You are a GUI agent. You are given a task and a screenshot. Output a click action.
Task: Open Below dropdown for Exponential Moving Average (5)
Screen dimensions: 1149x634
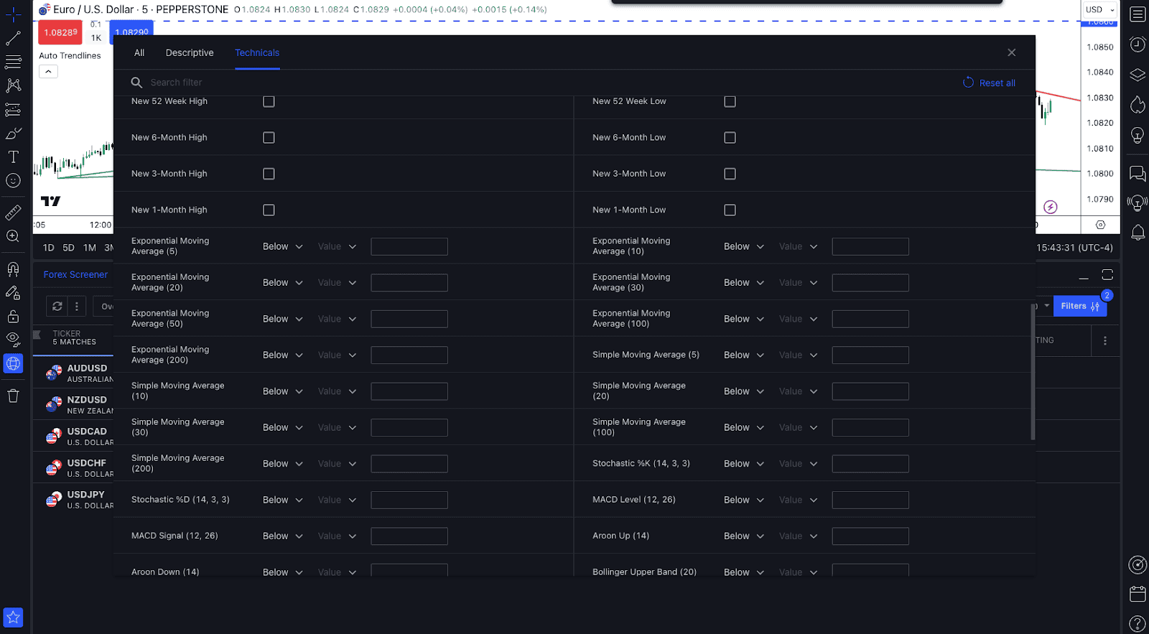pos(282,247)
